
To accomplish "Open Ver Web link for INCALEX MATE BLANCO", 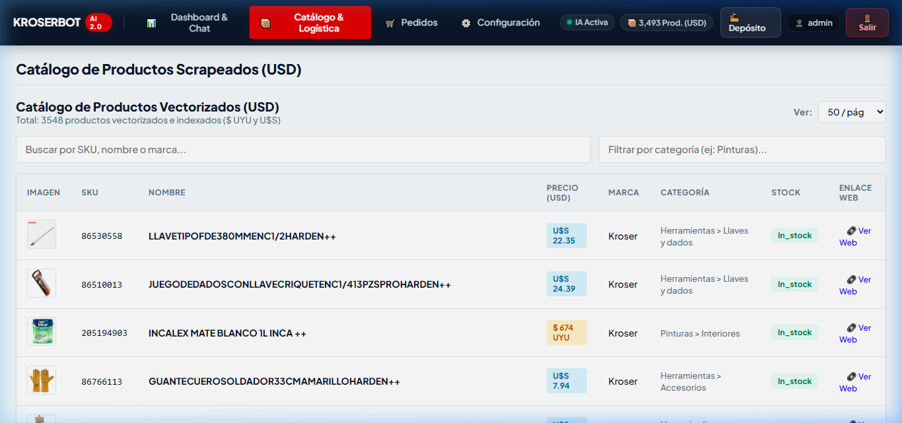I will point(855,333).
